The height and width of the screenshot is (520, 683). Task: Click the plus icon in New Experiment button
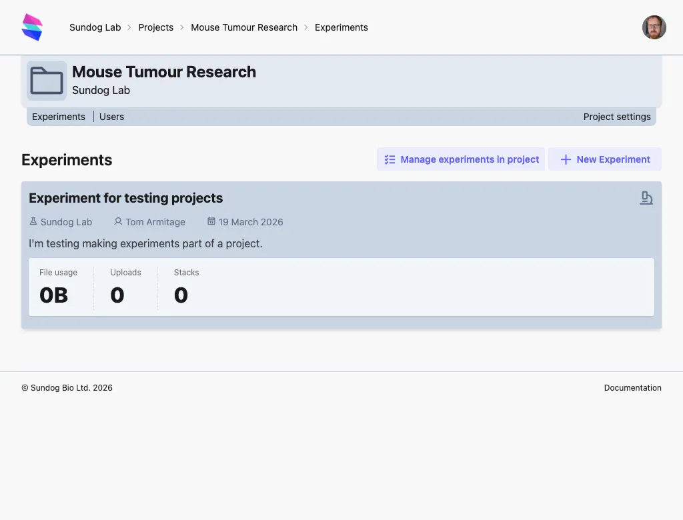click(x=566, y=159)
